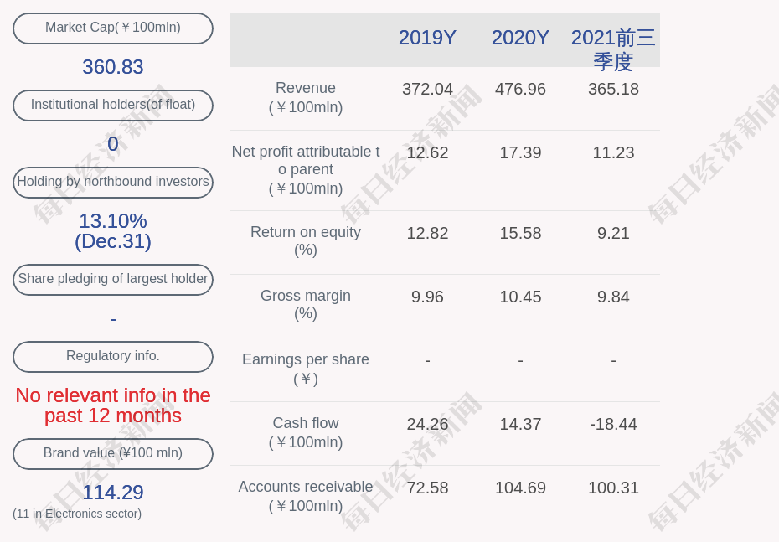Click the 13.10% northbound holding figure
Screen dimensions: 779x542
click(x=112, y=221)
